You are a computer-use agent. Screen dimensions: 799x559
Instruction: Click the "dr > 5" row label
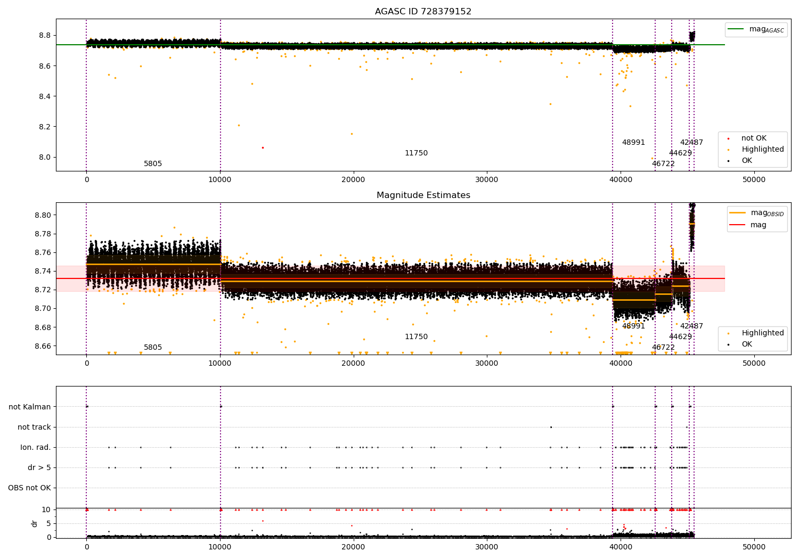click(x=39, y=468)
